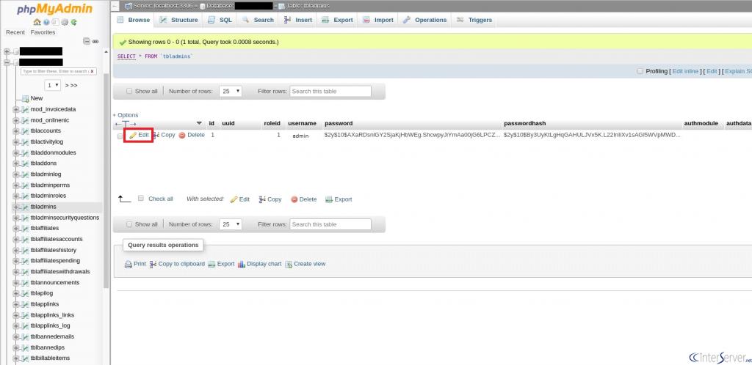This screenshot has height=365, width=752.
Task: Open navigation settings via the gear icon
Action: pos(65,22)
